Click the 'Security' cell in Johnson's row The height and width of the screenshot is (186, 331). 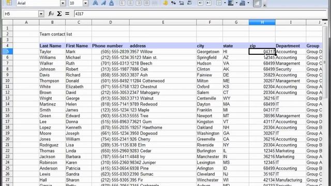291,69
